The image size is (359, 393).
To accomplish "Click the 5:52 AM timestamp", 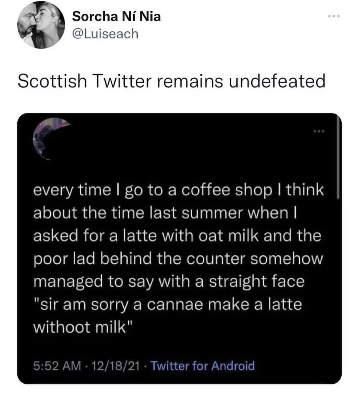I will (x=57, y=365).
